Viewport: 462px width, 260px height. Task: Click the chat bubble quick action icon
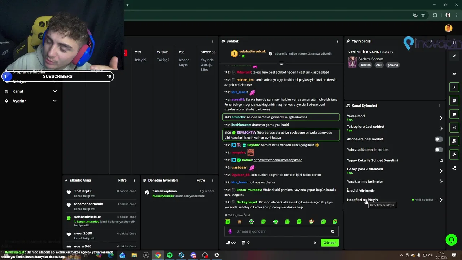[454, 114]
